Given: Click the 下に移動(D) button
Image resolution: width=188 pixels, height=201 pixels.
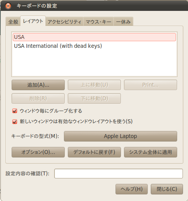Looking at the screenshot, I should (x=94, y=99).
